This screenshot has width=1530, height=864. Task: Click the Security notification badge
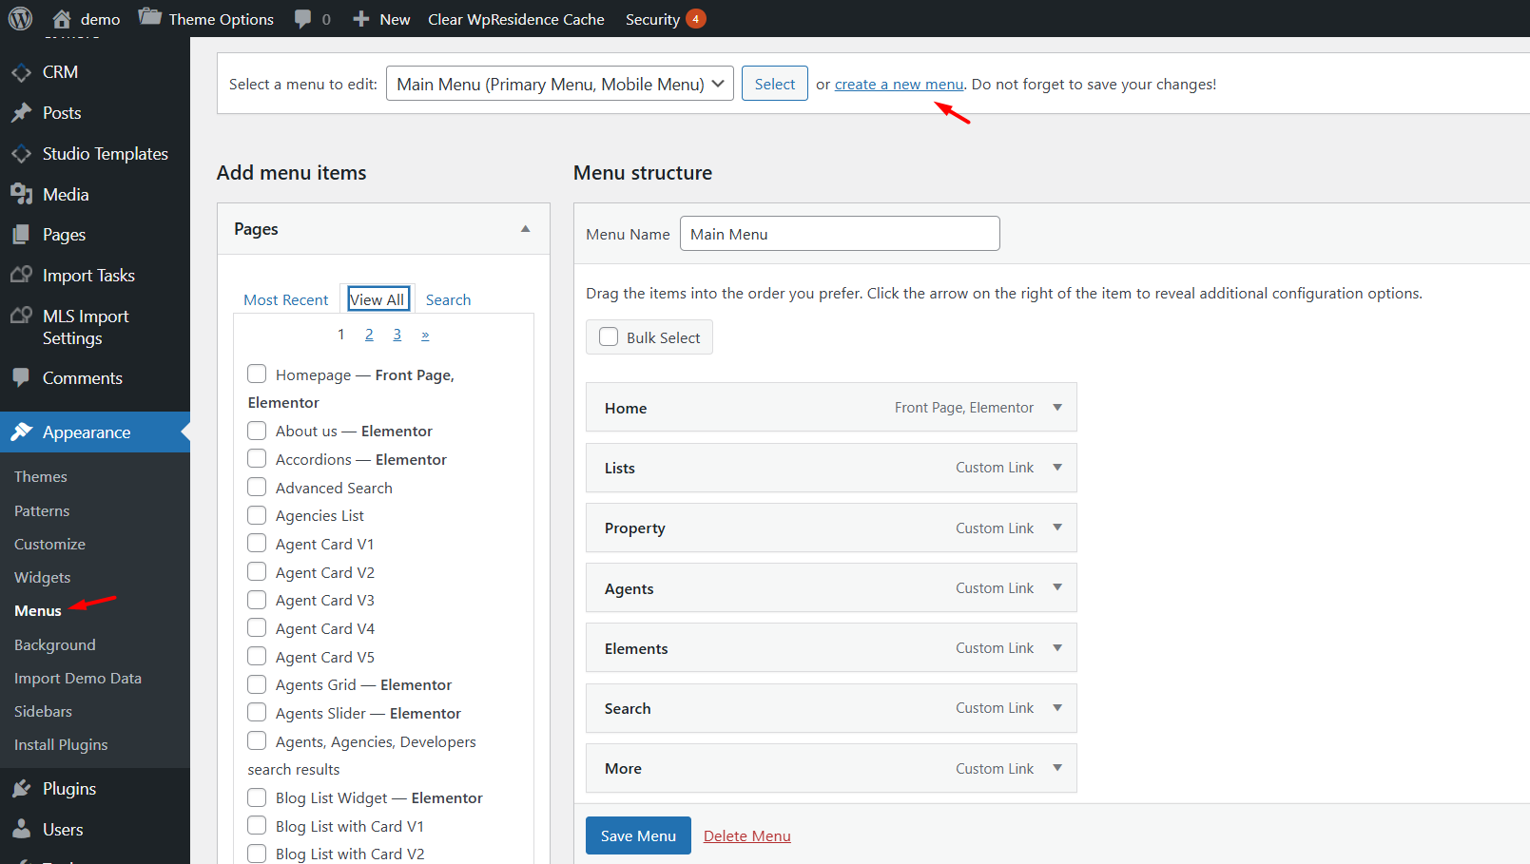(695, 19)
